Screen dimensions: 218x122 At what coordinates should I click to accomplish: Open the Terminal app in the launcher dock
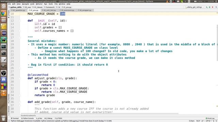[4, 53]
